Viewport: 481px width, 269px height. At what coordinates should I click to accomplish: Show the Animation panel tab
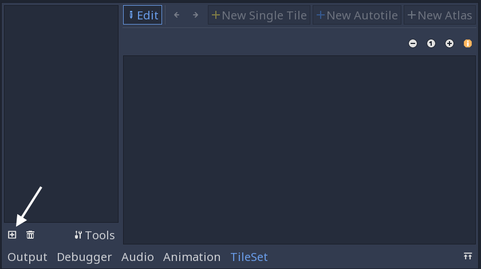(192, 257)
